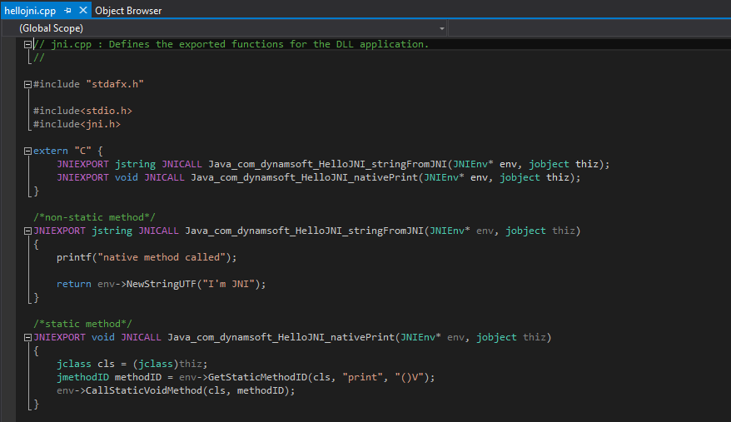
Task: Place cursor on #include<stdio.h> line
Action: click(x=82, y=111)
